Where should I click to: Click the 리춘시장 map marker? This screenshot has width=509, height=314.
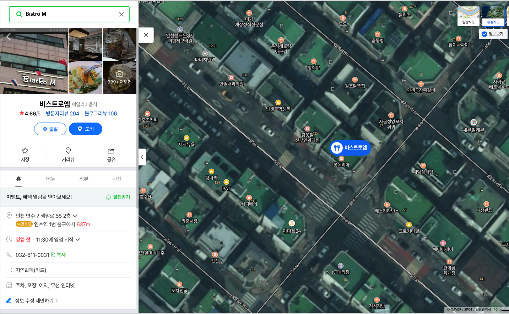pyautogui.click(x=189, y=215)
